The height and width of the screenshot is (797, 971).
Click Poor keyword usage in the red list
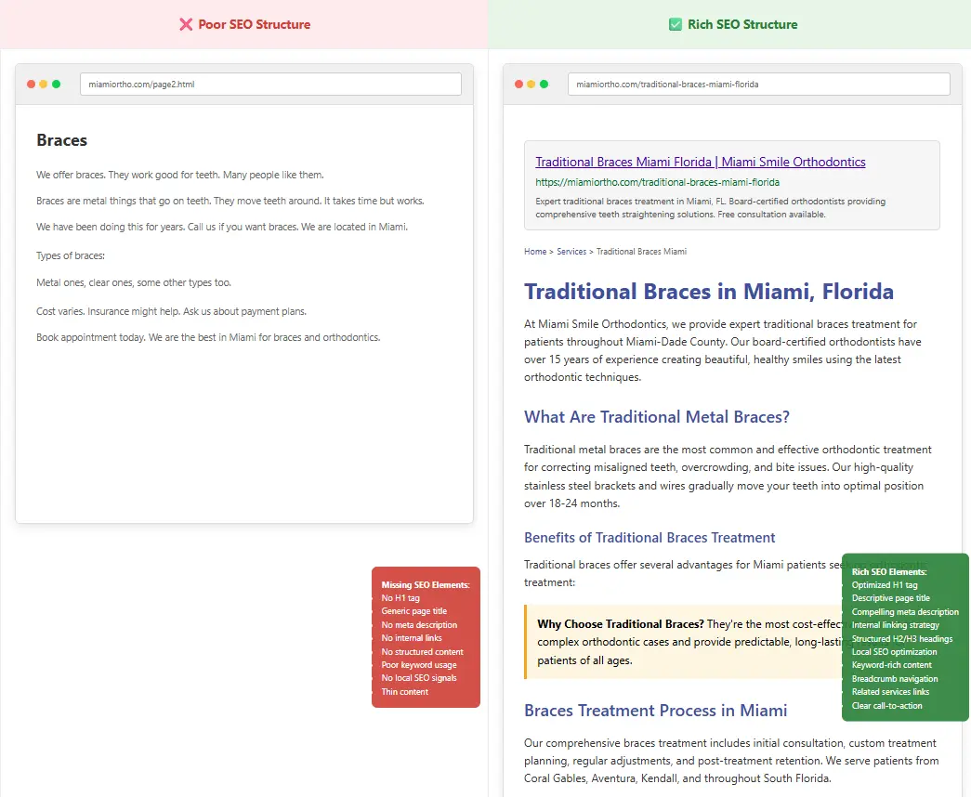419,664
